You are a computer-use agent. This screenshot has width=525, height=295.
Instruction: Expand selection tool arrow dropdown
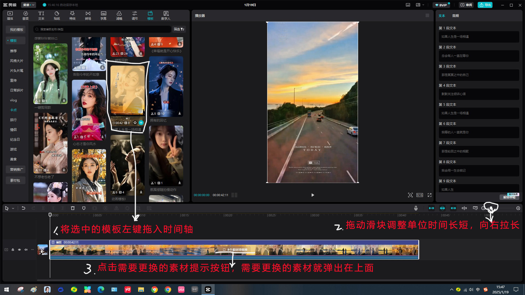(x=13, y=208)
